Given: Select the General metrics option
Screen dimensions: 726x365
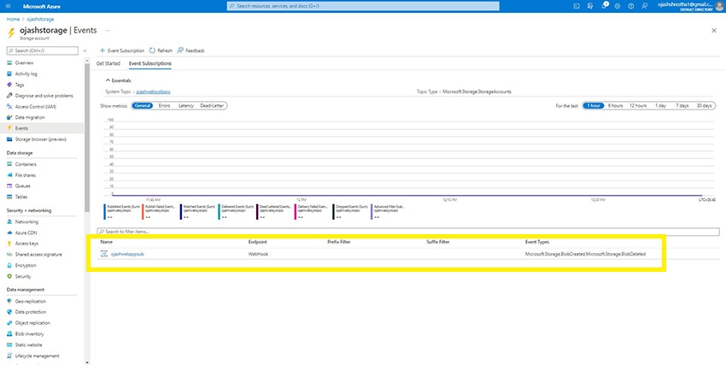Looking at the screenshot, I should tap(143, 106).
